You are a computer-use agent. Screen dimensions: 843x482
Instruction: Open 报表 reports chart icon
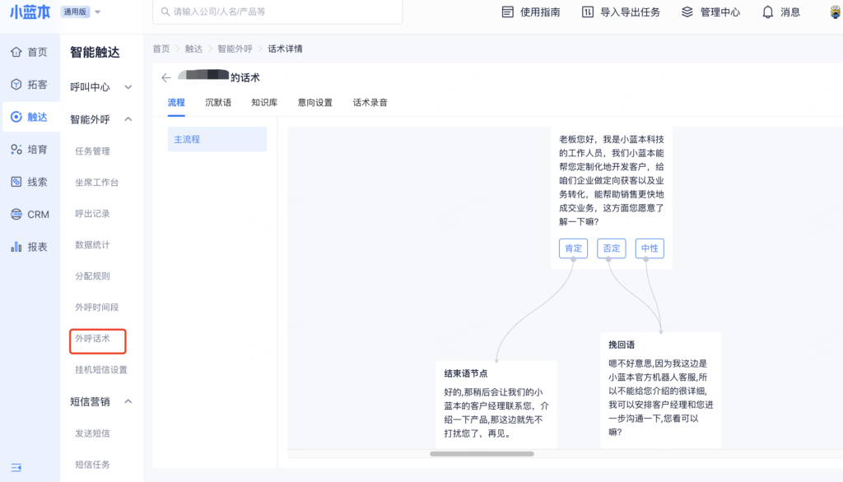pos(16,247)
